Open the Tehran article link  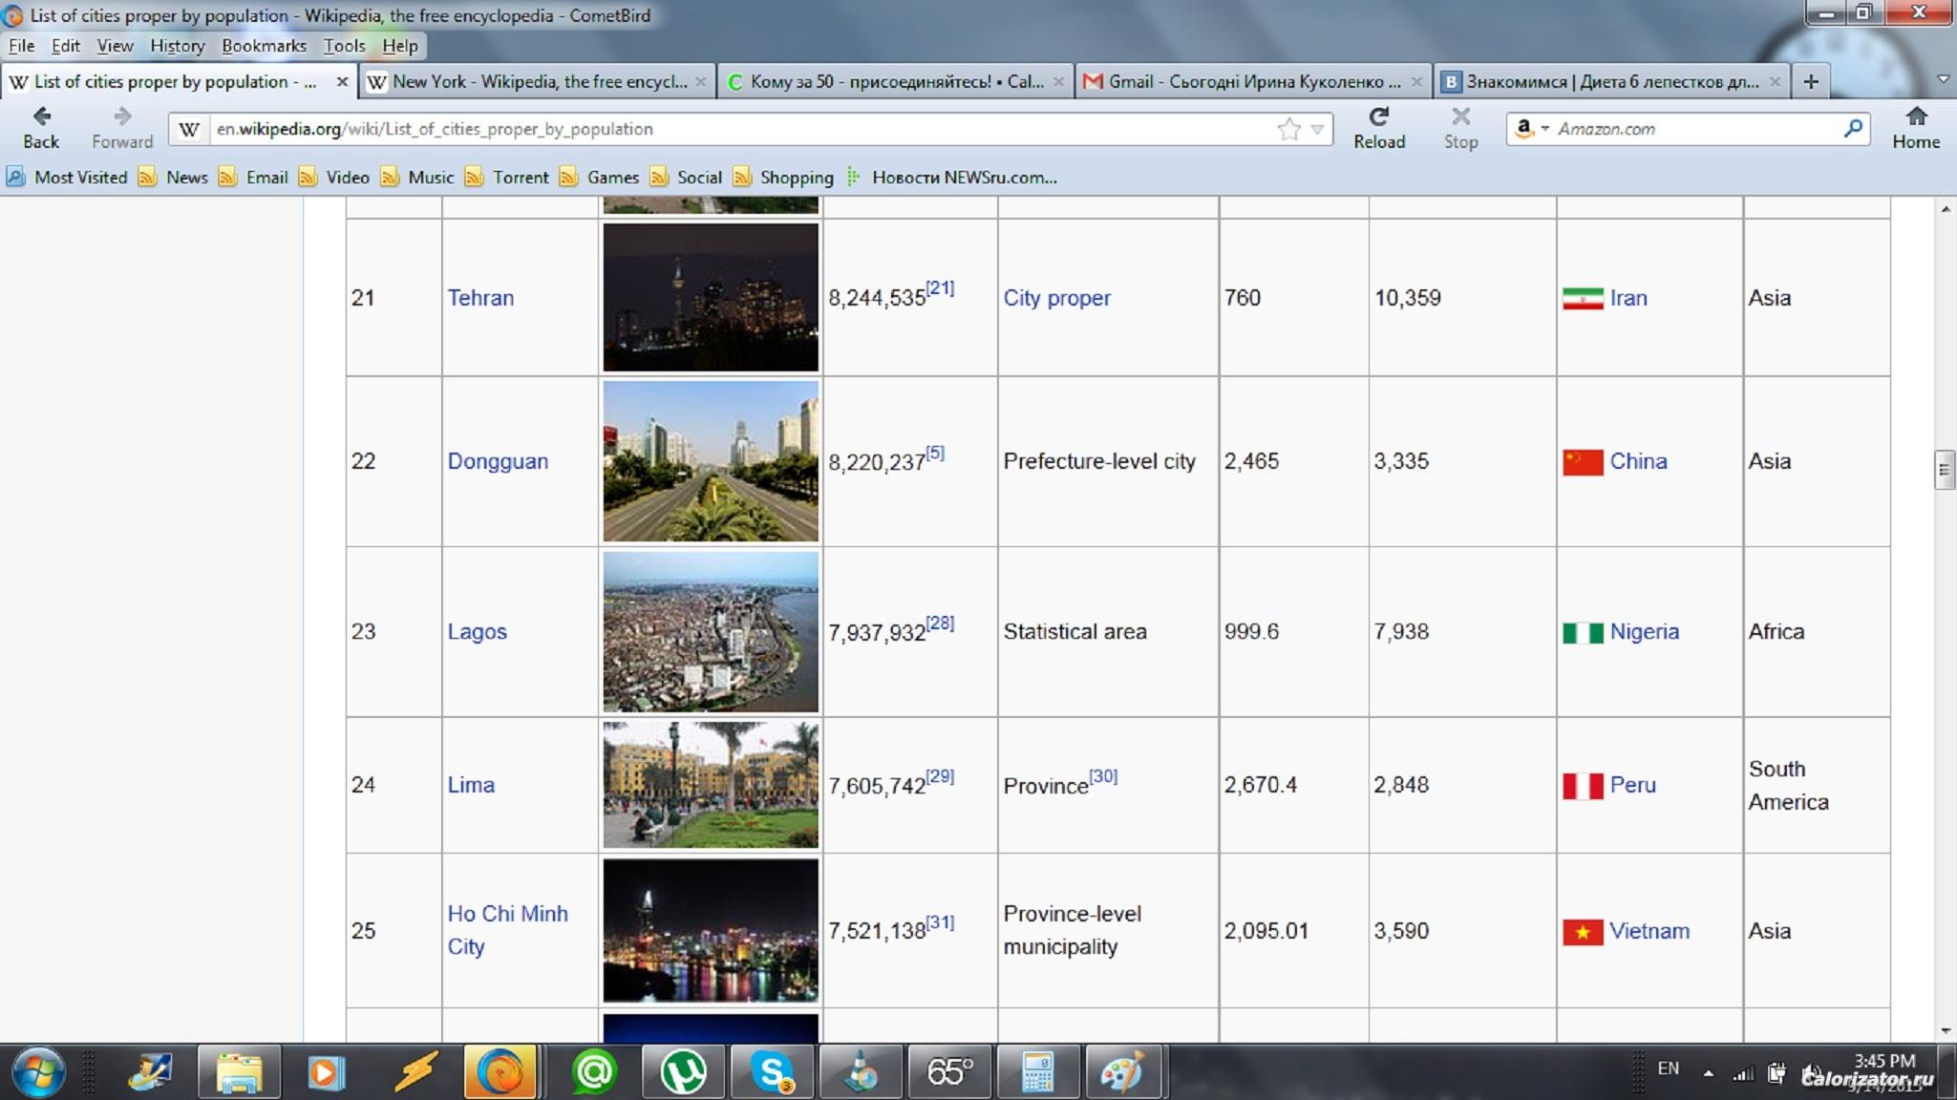click(x=480, y=297)
